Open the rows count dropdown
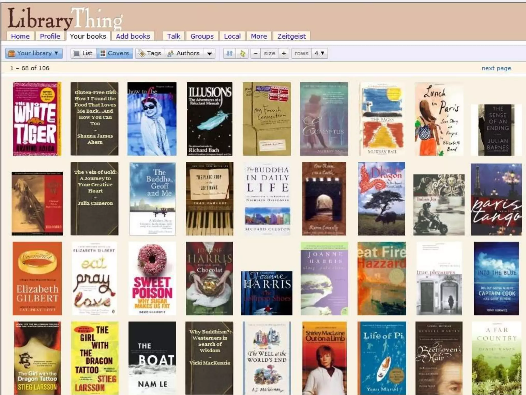This screenshot has width=526, height=395. click(x=319, y=53)
